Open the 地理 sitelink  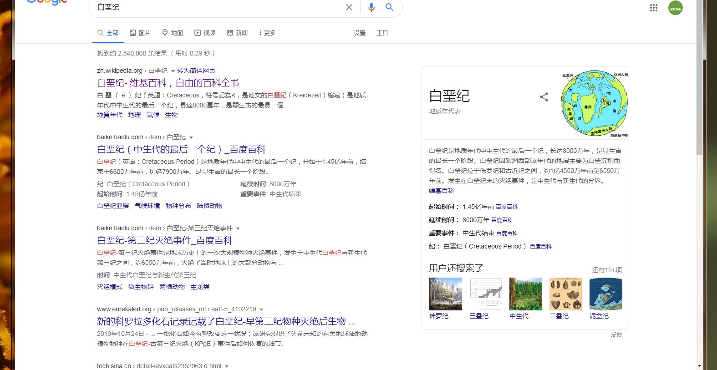pos(135,115)
